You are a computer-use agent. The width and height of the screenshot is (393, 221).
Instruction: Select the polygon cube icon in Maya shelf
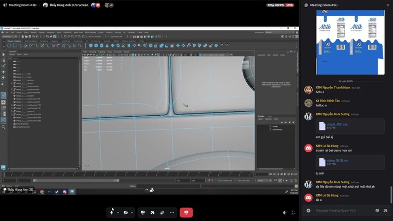pyautogui.click(x=96, y=45)
